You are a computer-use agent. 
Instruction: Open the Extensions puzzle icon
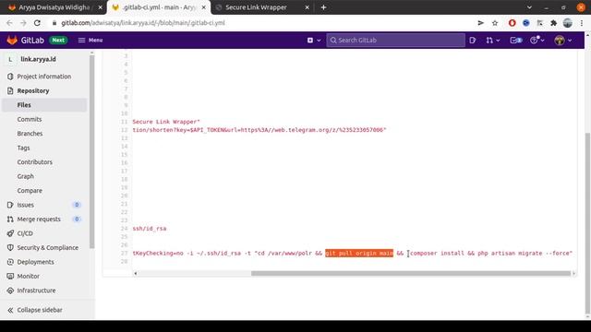(553, 23)
